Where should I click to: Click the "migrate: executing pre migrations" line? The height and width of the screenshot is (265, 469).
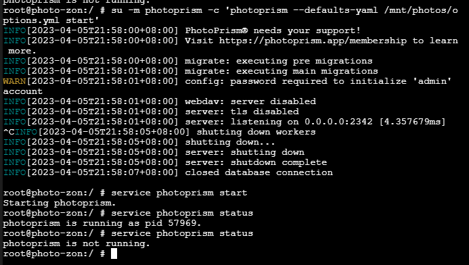[279, 61]
